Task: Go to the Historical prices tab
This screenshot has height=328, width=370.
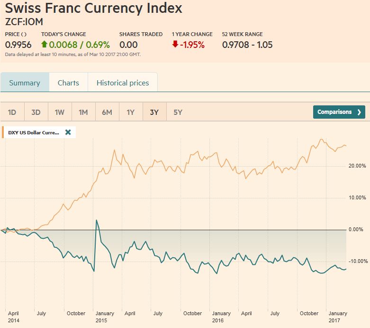Action: pos(123,83)
